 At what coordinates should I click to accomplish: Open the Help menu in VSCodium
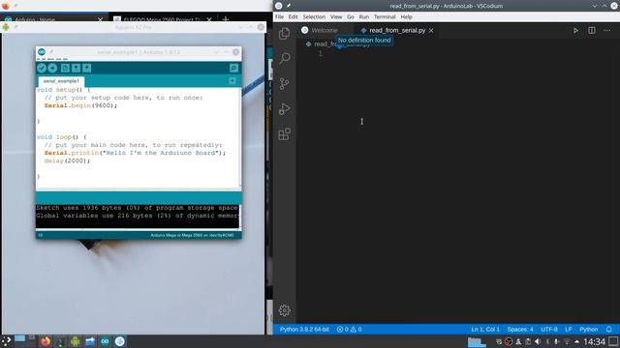[406, 17]
